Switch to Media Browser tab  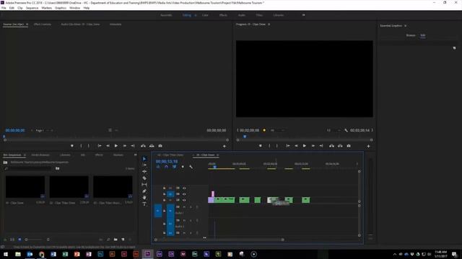(x=40, y=155)
